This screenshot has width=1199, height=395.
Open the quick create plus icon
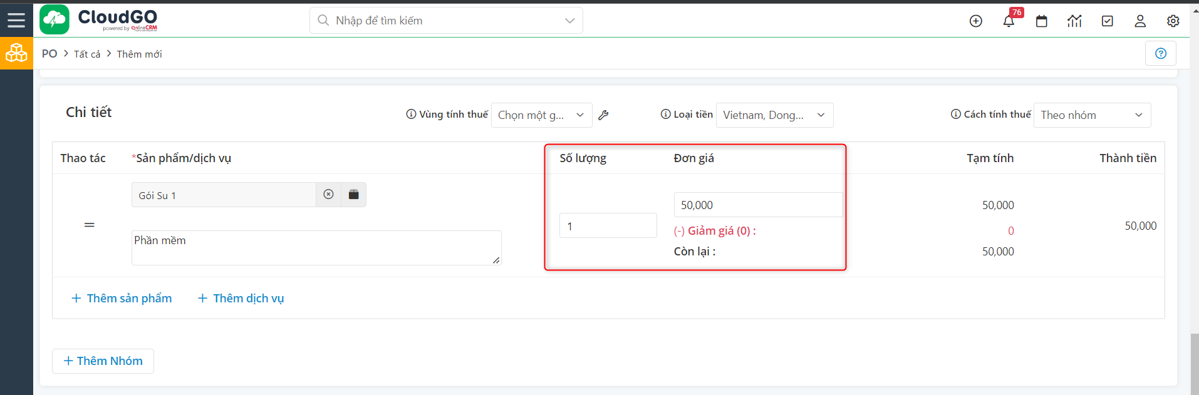coord(975,21)
